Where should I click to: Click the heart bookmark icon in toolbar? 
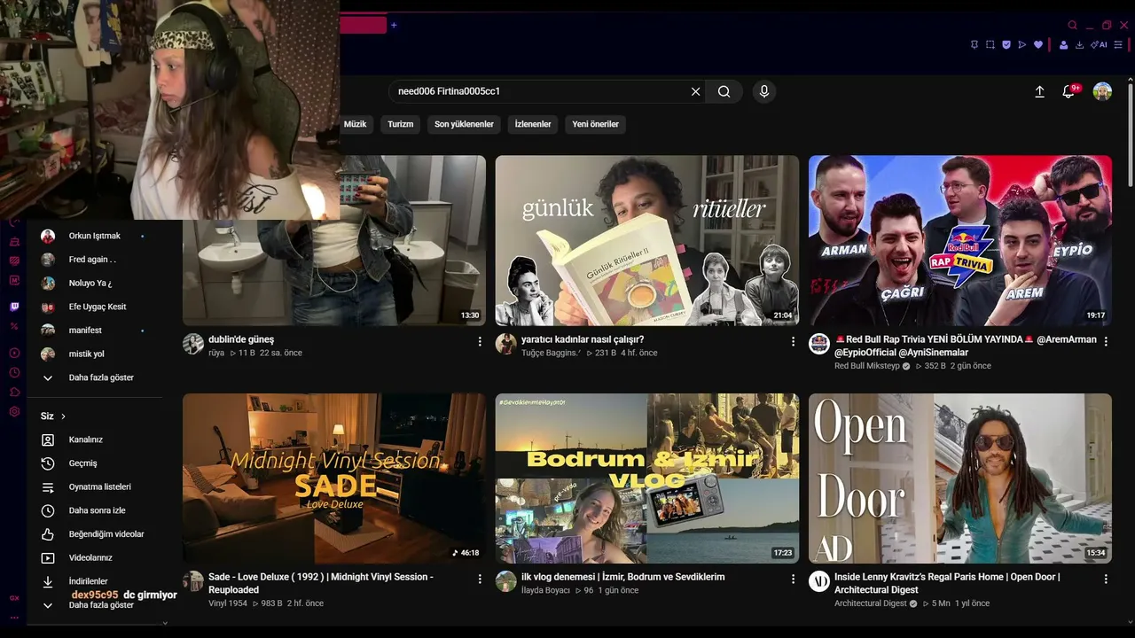click(1038, 44)
